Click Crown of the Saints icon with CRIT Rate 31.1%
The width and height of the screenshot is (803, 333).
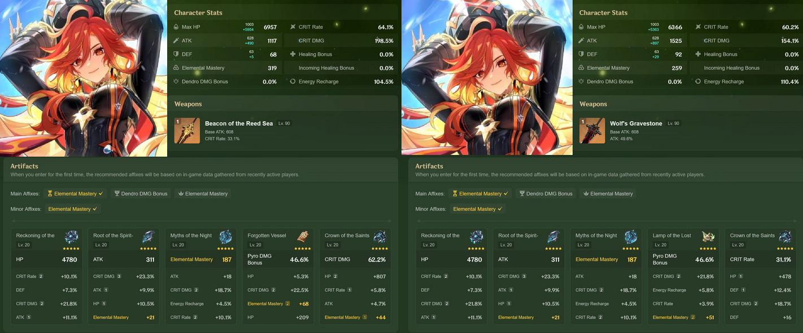coord(784,237)
